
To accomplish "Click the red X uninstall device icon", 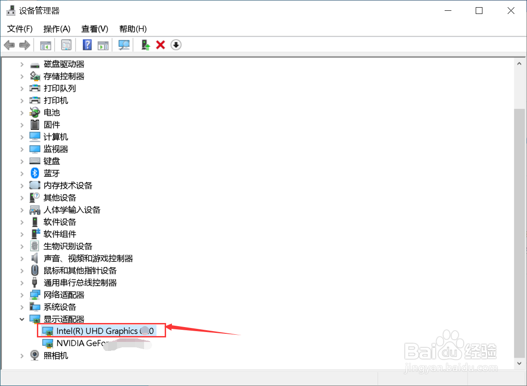I will (161, 45).
